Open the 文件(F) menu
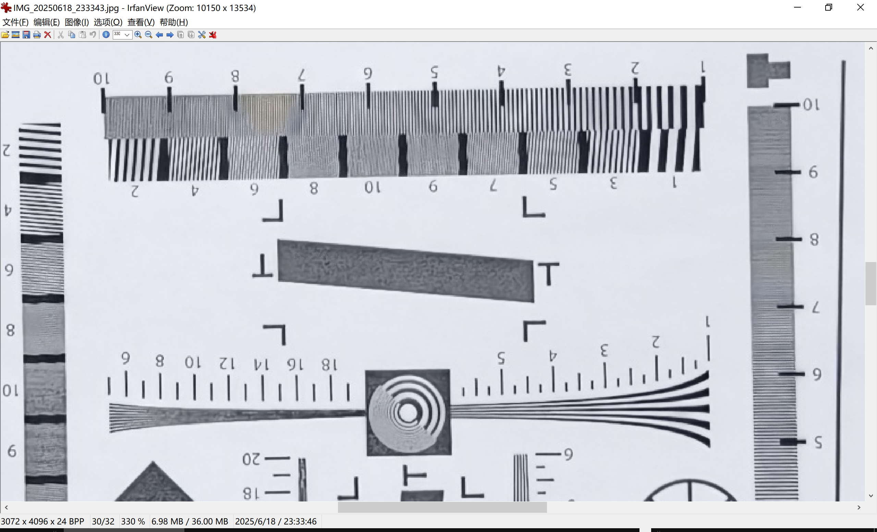This screenshot has height=532, width=877. [15, 22]
